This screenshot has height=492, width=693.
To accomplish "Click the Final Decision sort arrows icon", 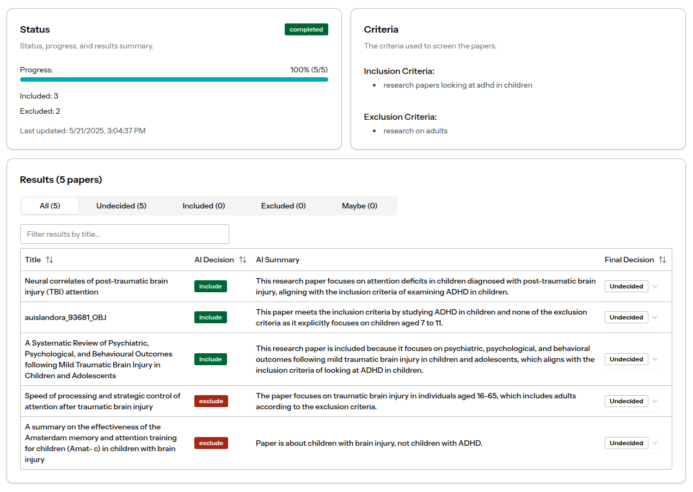I will tap(662, 260).
